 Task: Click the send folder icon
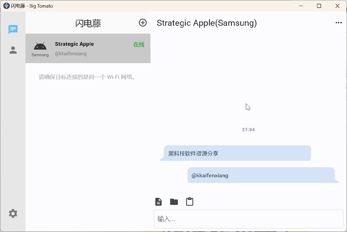tap(174, 202)
